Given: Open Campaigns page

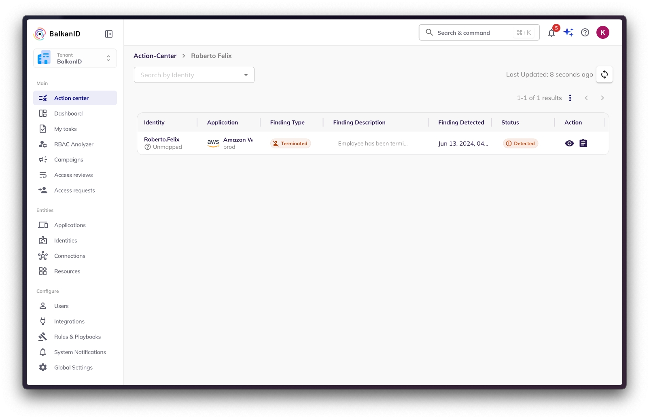Looking at the screenshot, I should [75, 159].
